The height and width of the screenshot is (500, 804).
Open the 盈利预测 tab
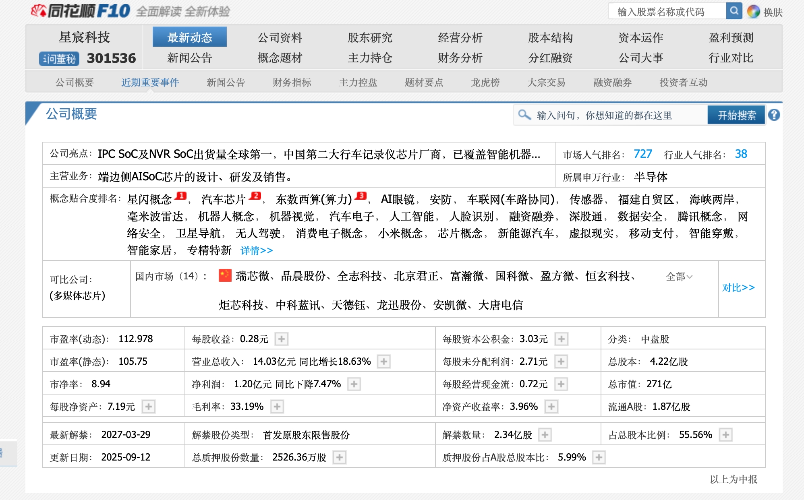pos(731,37)
